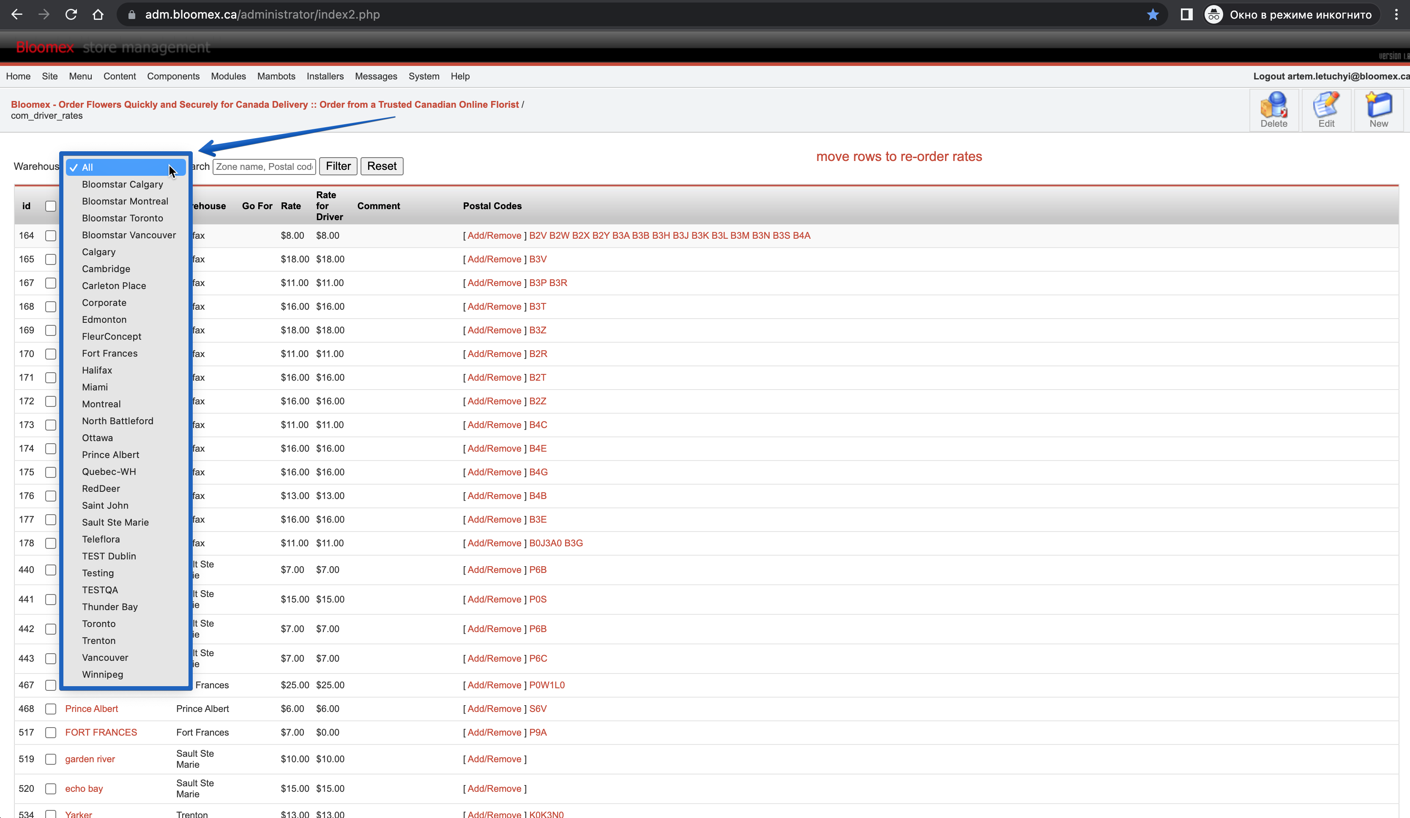Click postal code P0W1L0 in row 467
The height and width of the screenshot is (818, 1410).
point(547,685)
